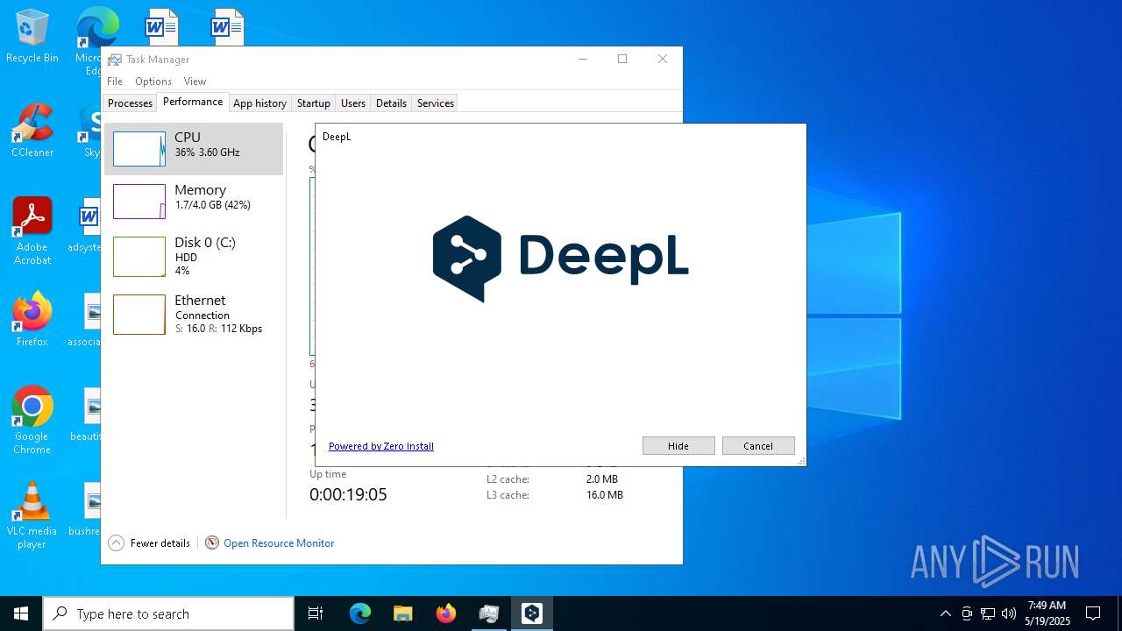Click the Task Manager title bar icon
The image size is (1122, 631).
pos(115,60)
